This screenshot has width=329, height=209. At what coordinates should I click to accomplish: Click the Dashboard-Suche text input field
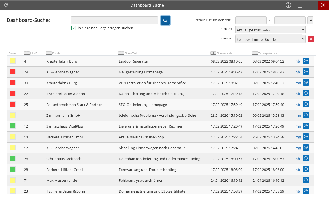(x=114, y=20)
